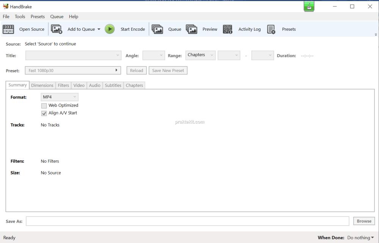Switch to the Chapters tab

click(x=135, y=85)
